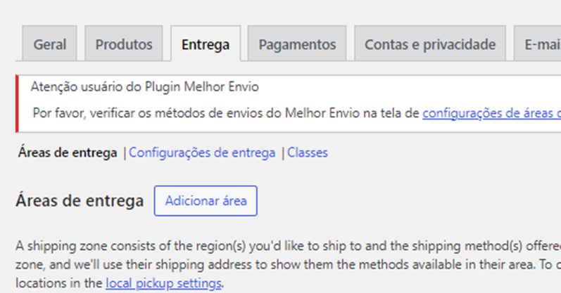Click the line starting with zone, and we'll use
Viewport: 561px width, 293px height.
tap(282, 266)
